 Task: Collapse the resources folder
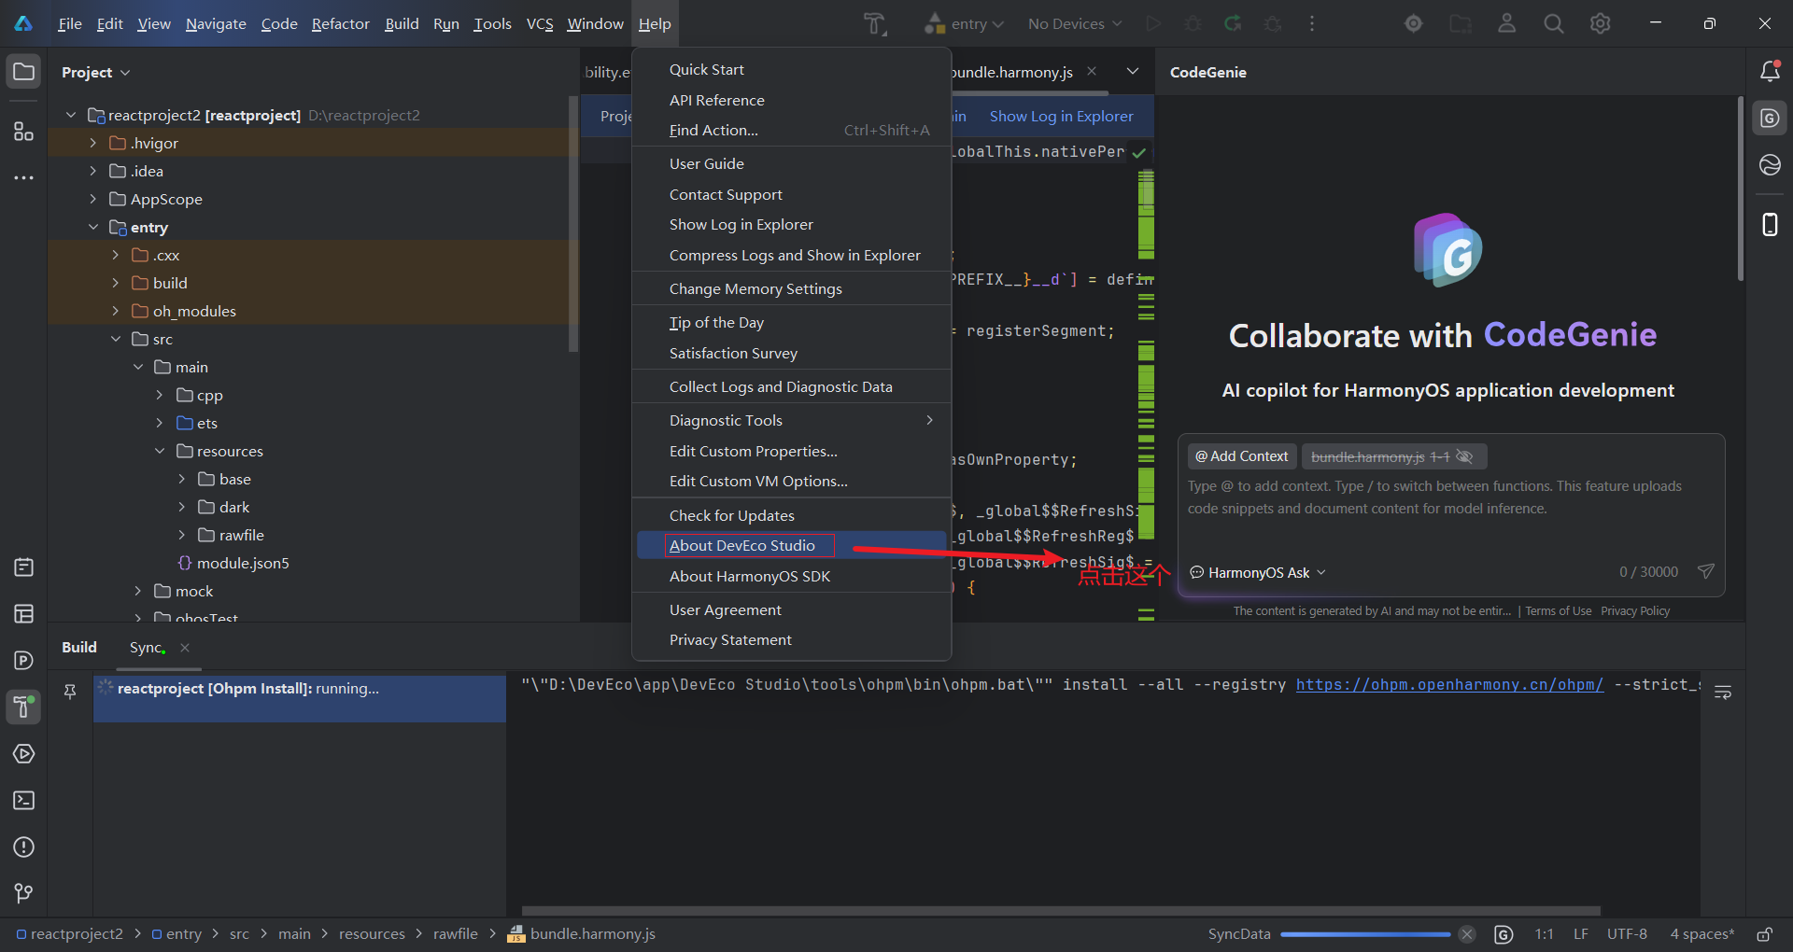[x=160, y=451]
